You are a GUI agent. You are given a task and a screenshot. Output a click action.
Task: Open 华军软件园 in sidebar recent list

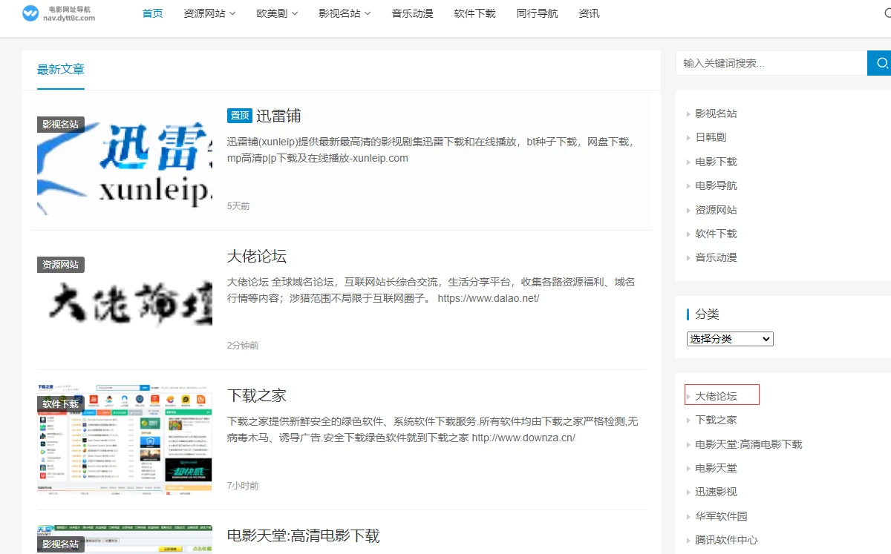721,516
